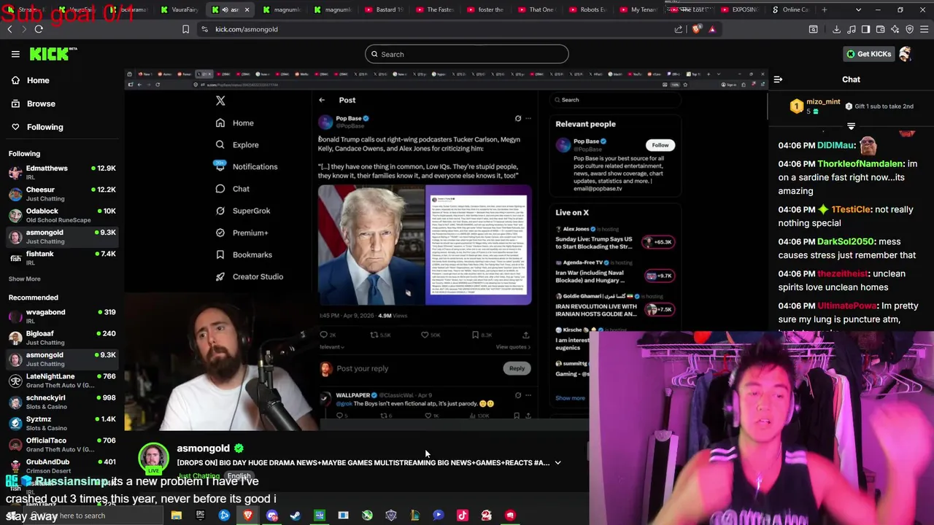Reload the current page
The height and width of the screenshot is (525, 934).
click(x=39, y=29)
